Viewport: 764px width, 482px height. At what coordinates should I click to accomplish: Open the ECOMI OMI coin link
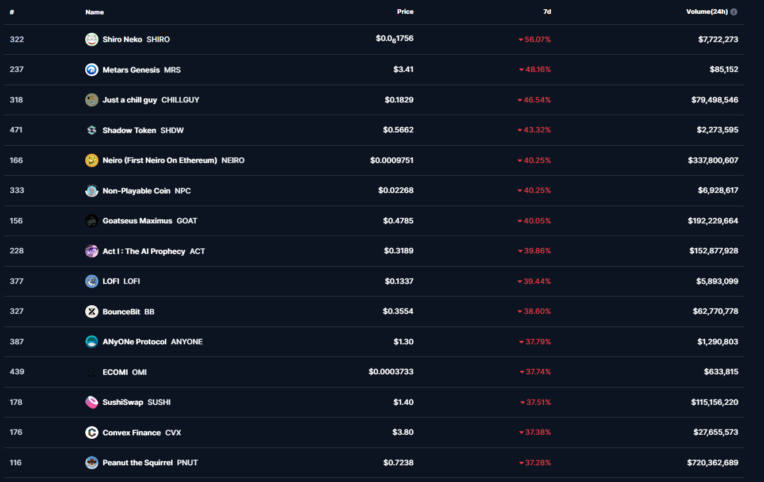click(124, 372)
